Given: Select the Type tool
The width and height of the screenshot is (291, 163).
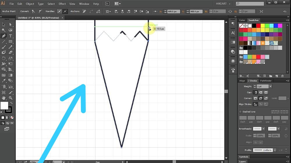Looking at the screenshot, I should [10, 36].
